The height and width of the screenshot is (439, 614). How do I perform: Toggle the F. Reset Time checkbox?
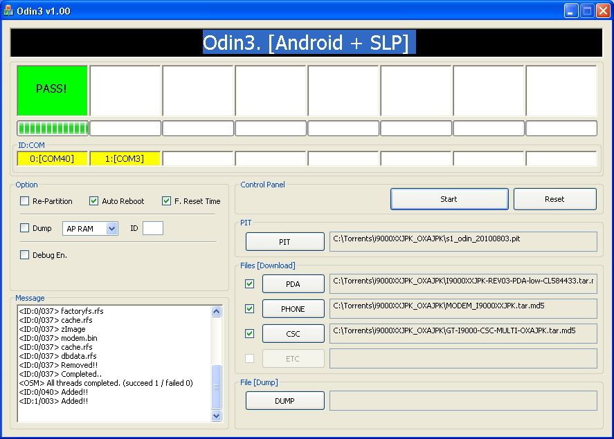(166, 201)
